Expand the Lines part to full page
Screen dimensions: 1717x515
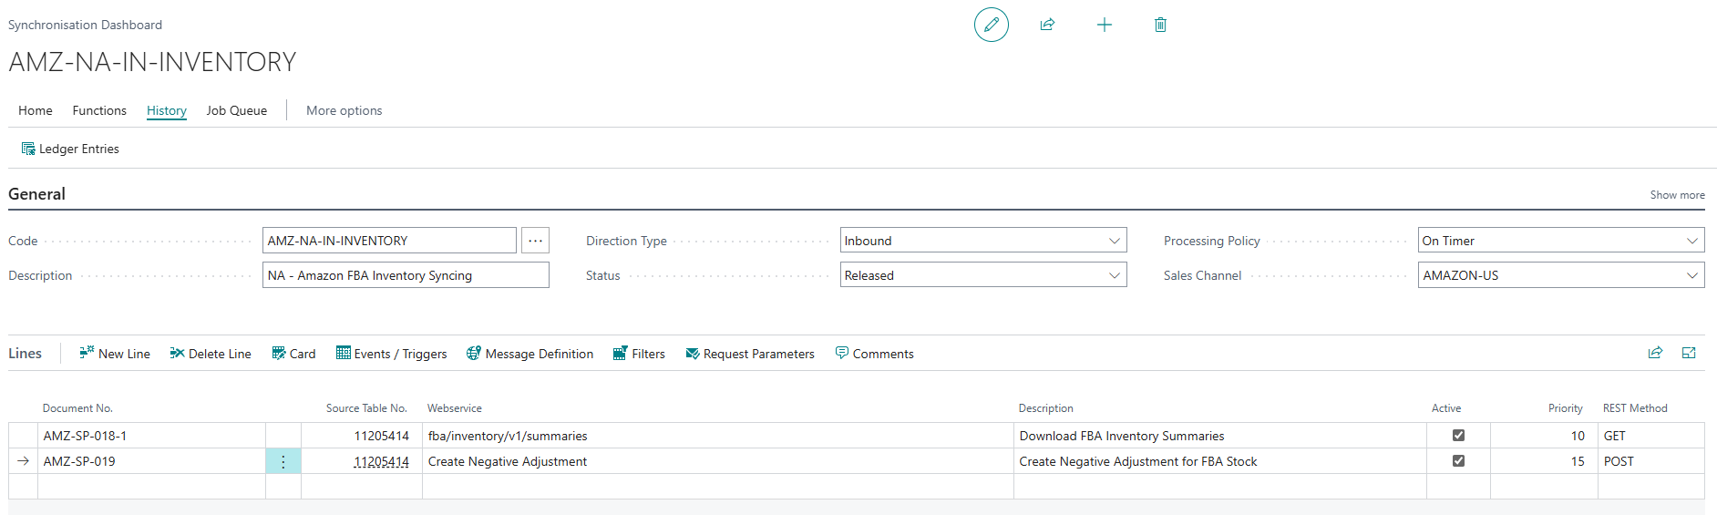[1689, 353]
